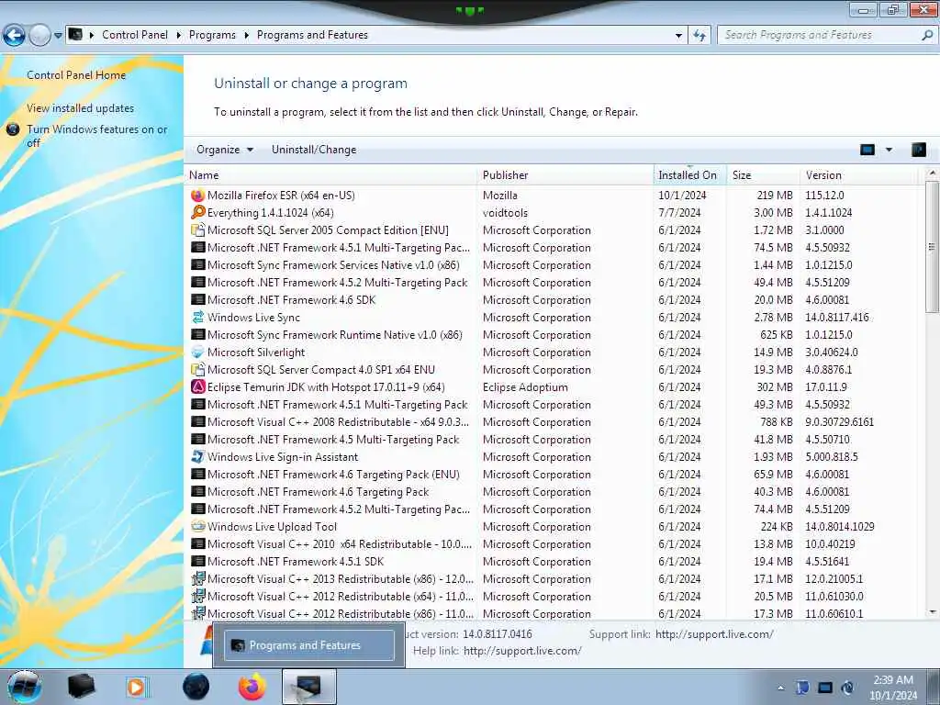Viewport: 940px width, 705px height.
Task: Click the shield icon beside Windows features
Action: tap(13, 129)
